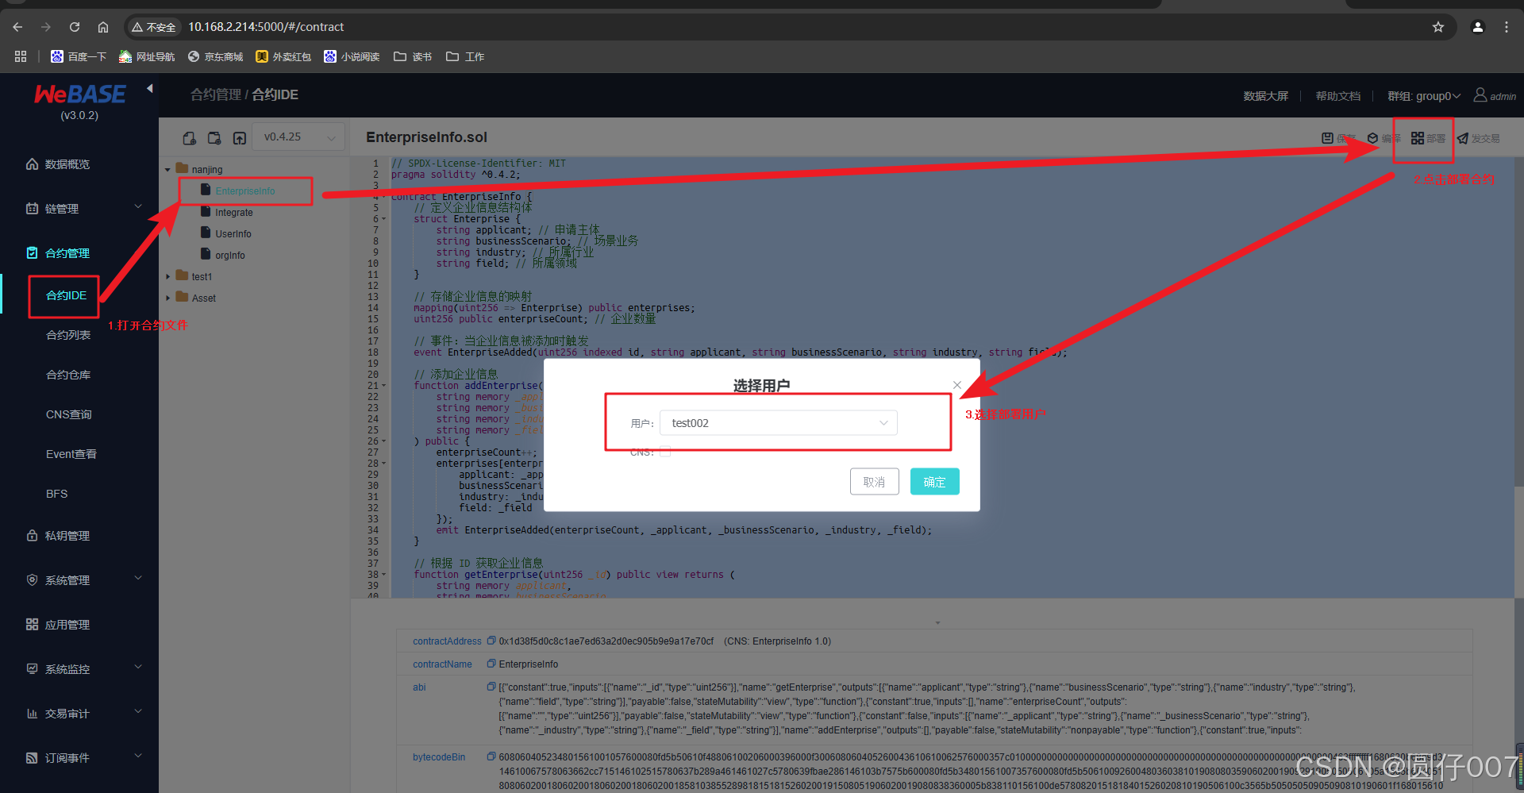The width and height of the screenshot is (1524, 793).
Task: Open the compiler version v0.4.25 dropdown
Action: pos(299,137)
